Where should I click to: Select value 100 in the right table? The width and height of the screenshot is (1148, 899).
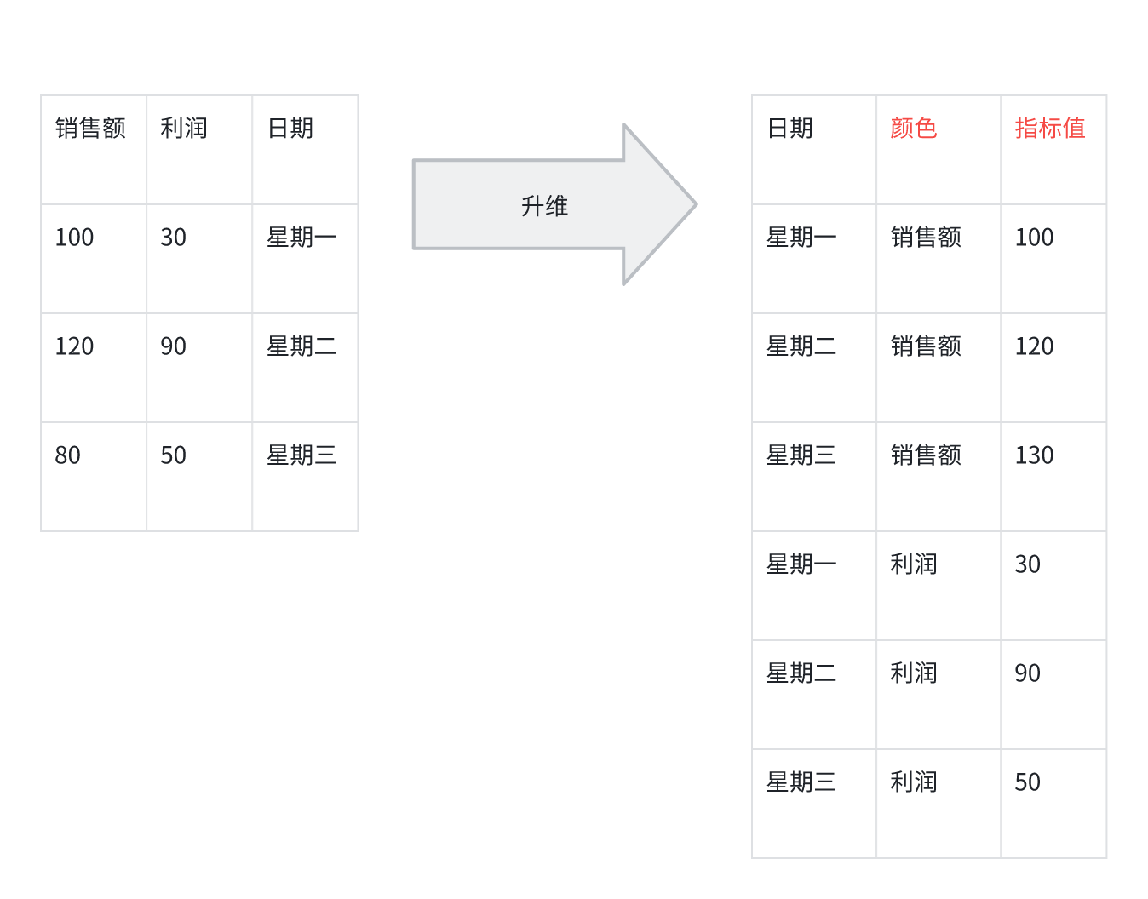point(1035,238)
